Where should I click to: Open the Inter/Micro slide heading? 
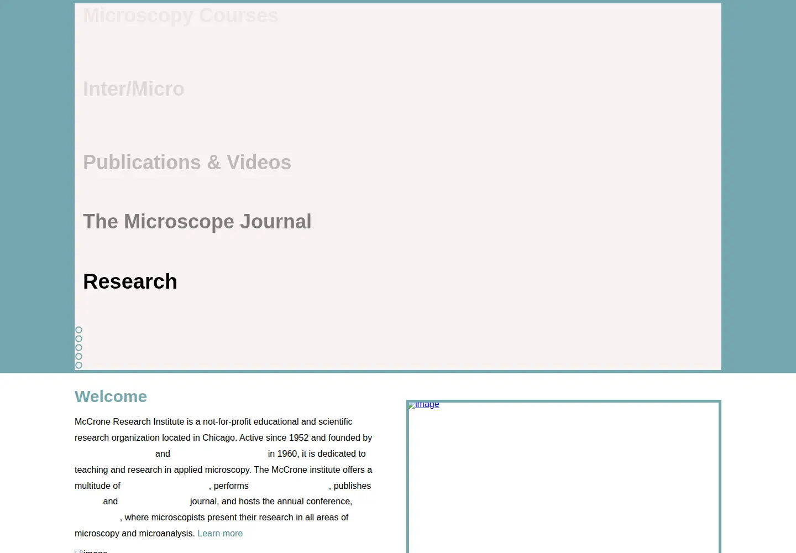[x=133, y=89]
